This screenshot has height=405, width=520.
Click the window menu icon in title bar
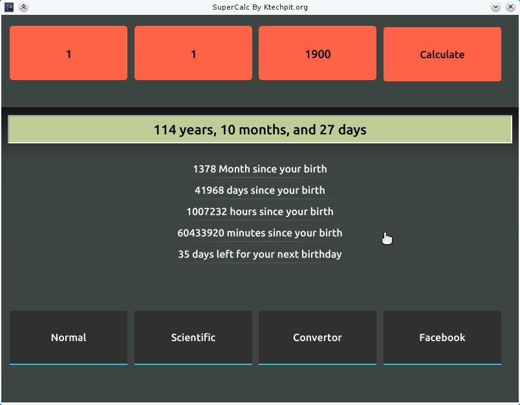[9, 7]
